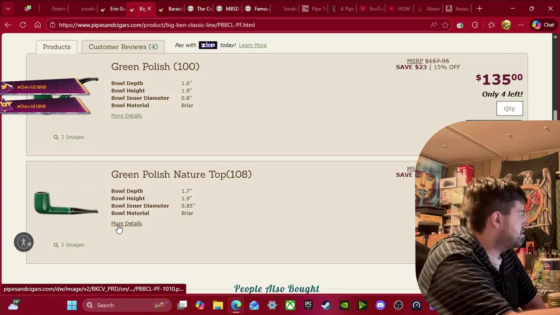The image size is (560, 315).
Task: Open a new browser tab
Action: click(479, 8)
